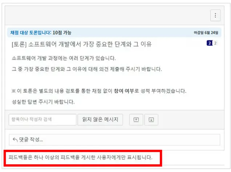Screen dimensions: 231x172
Task: Expand all replies with the down-arrow icon
Action: point(151,120)
